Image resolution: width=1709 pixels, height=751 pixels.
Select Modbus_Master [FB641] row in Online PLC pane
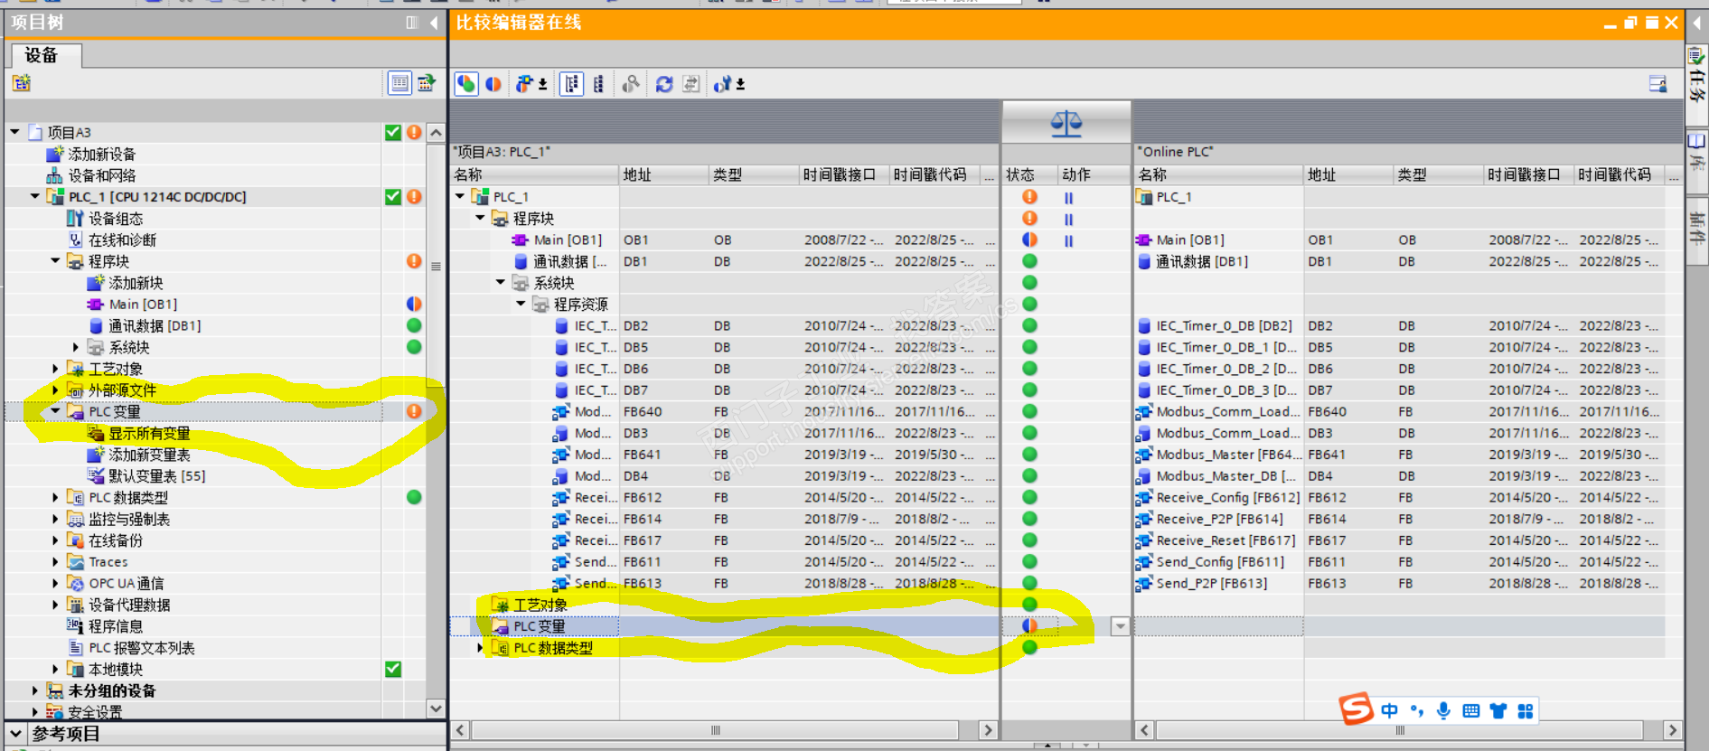[1399, 455]
